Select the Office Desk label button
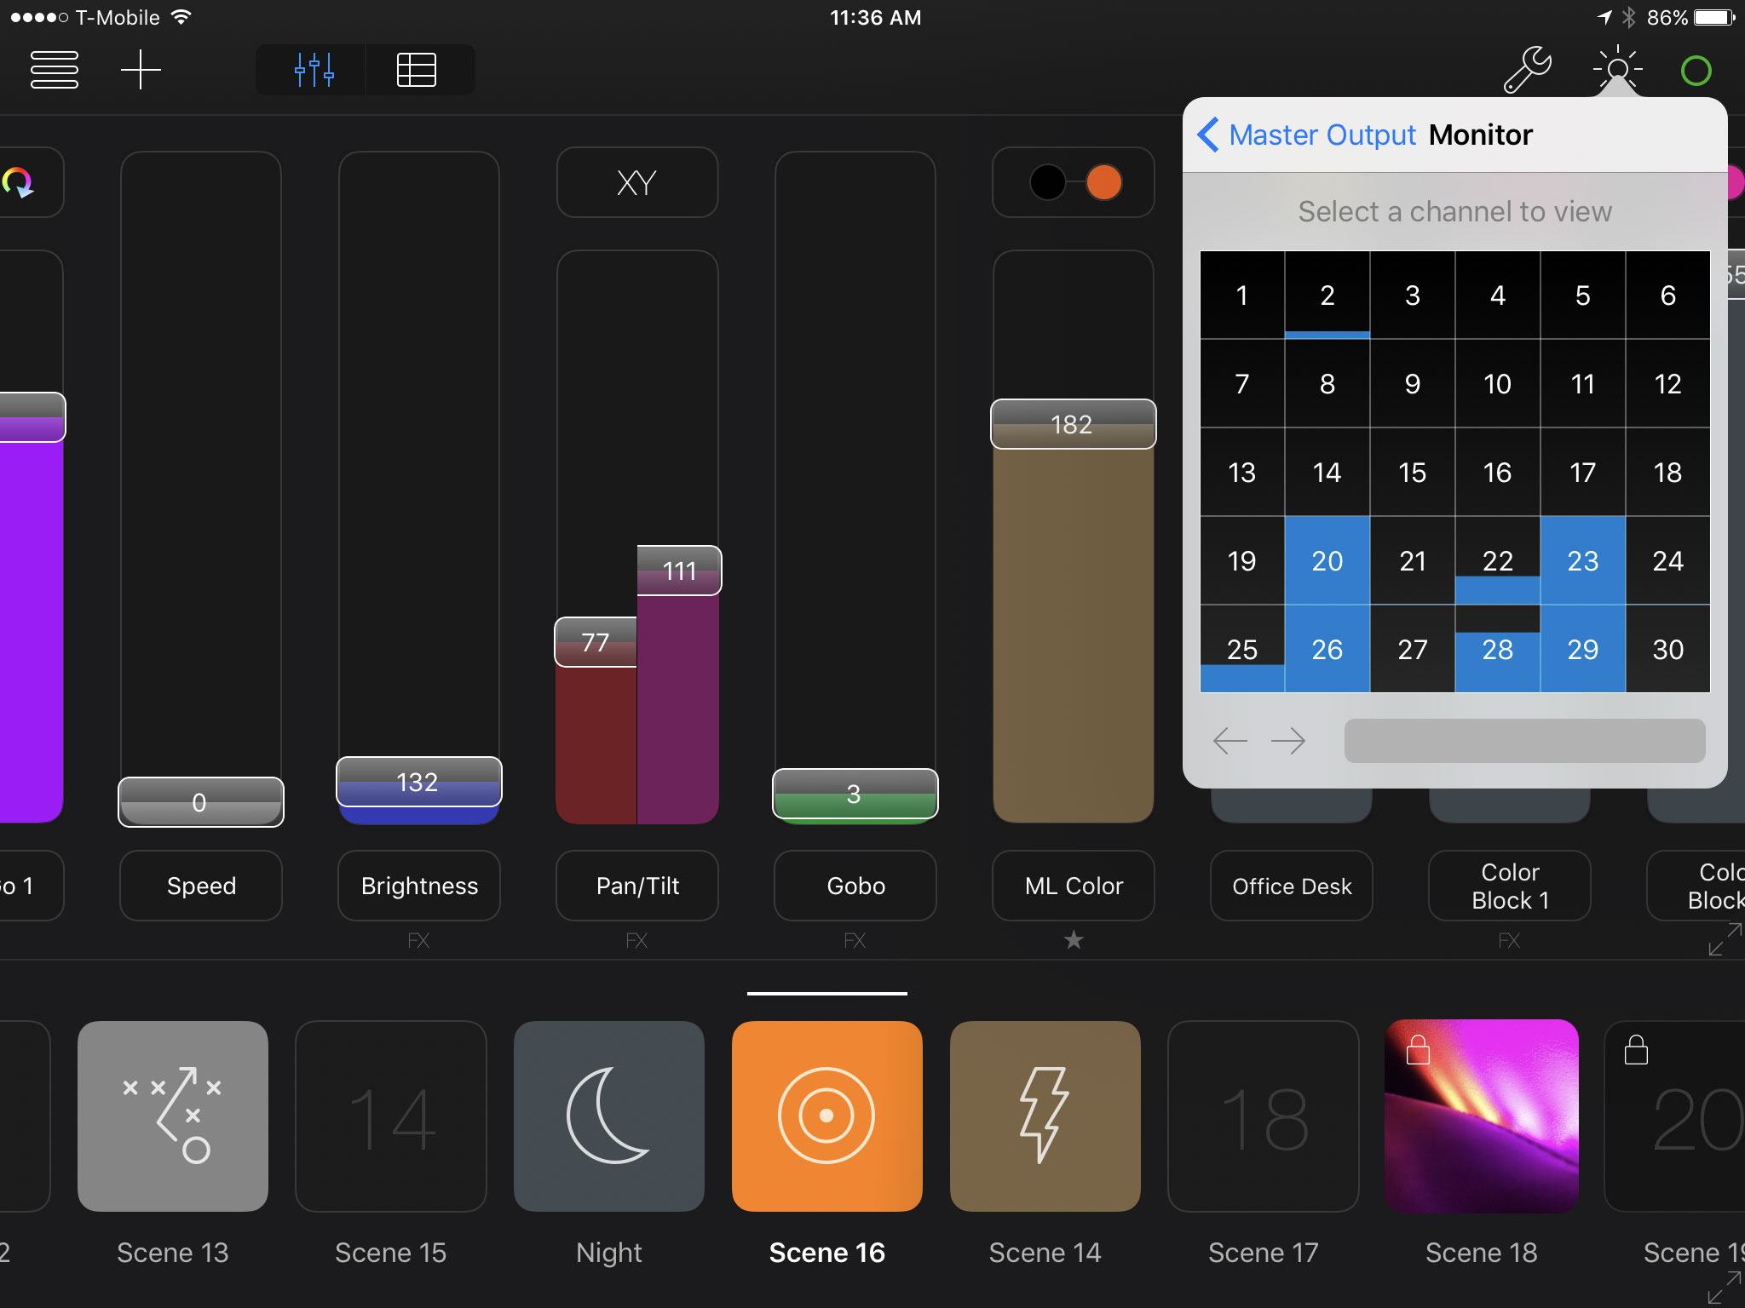The width and height of the screenshot is (1745, 1308). point(1292,886)
